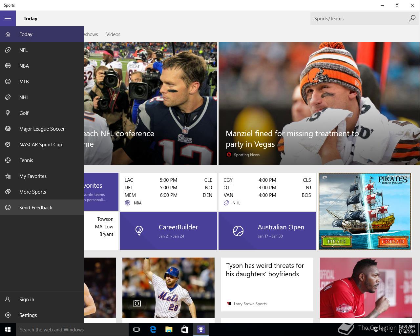Select NBA in the navigation menu
The width and height of the screenshot is (420, 336).
[x=42, y=66]
